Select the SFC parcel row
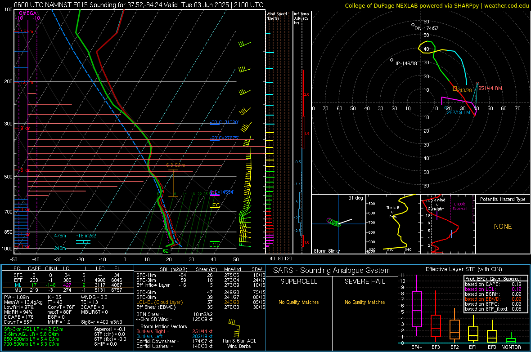 coord(67,275)
